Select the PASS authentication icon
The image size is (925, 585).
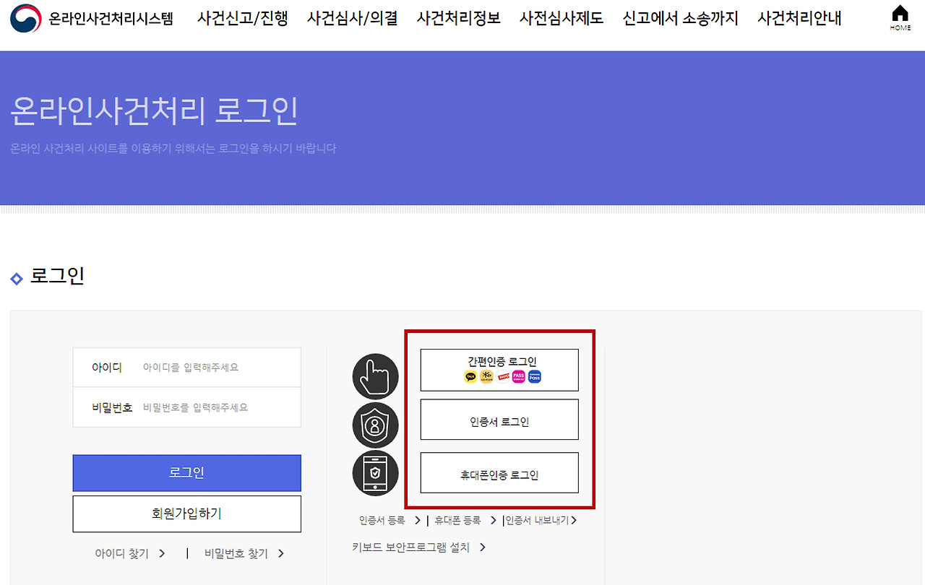click(x=518, y=376)
